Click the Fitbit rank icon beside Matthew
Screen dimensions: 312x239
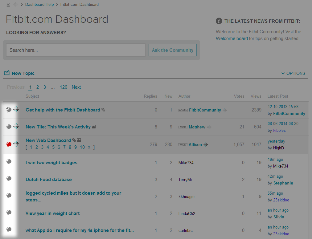tap(209, 127)
